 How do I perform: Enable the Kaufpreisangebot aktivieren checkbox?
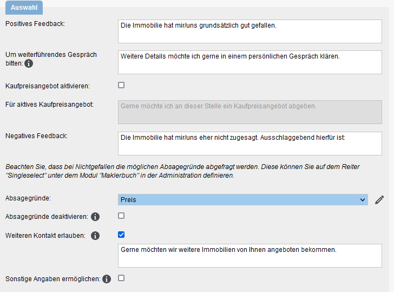[x=121, y=85]
